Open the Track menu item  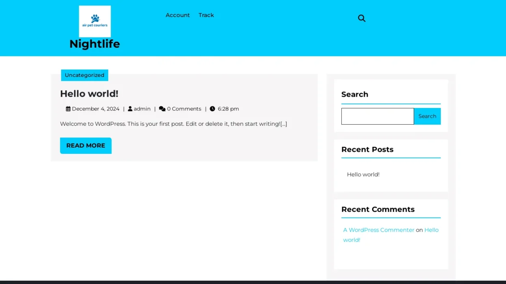(x=206, y=15)
